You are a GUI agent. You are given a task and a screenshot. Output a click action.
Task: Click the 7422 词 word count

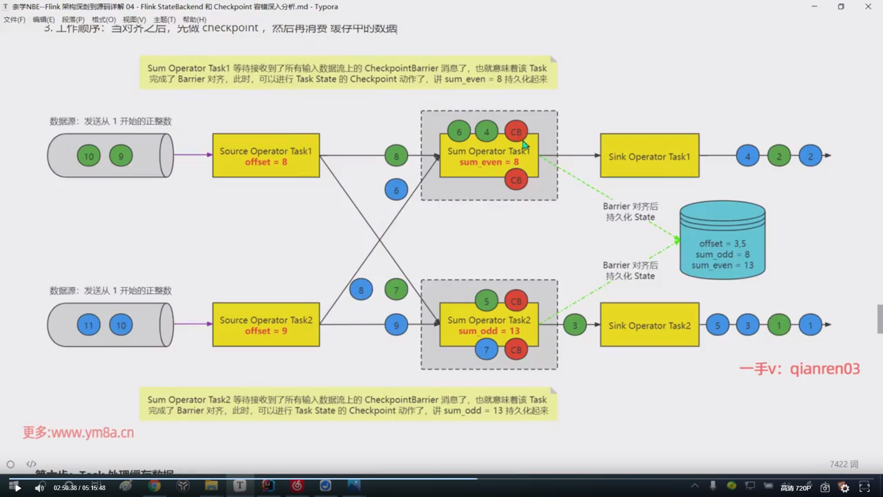(843, 464)
